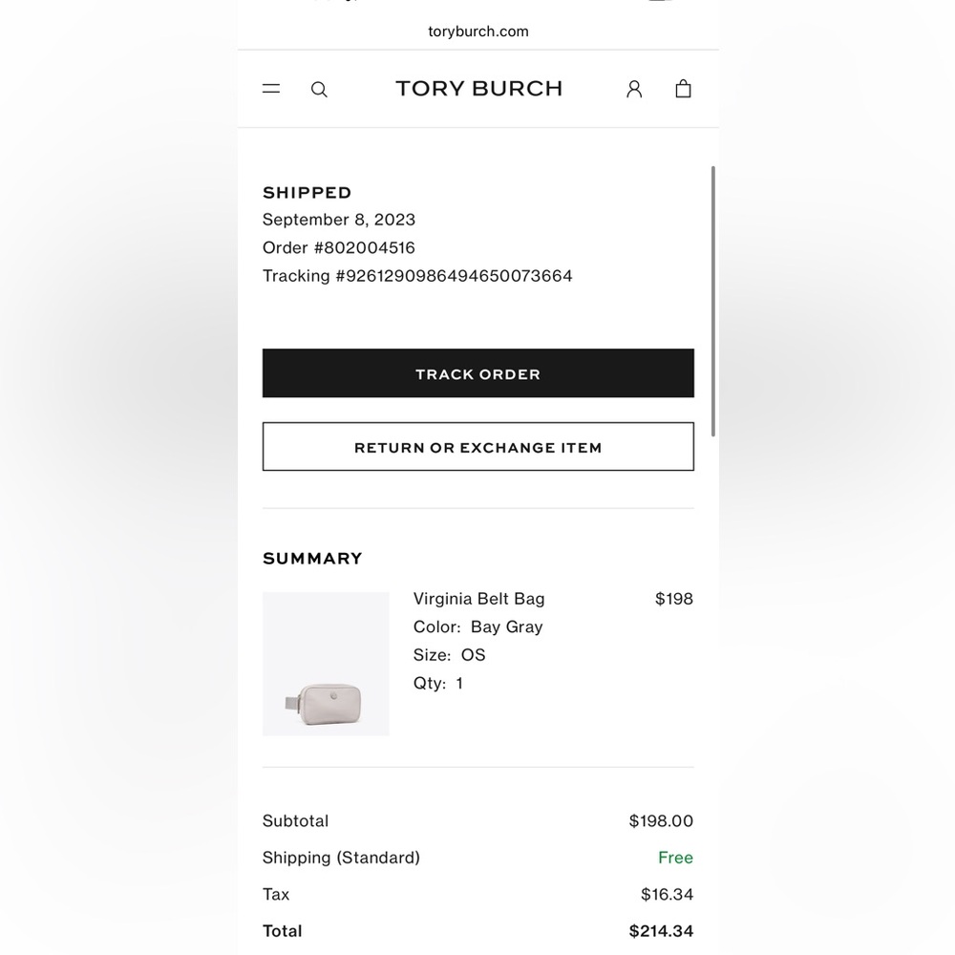Click Return or Exchange Item button
This screenshot has width=955, height=955.
click(478, 446)
